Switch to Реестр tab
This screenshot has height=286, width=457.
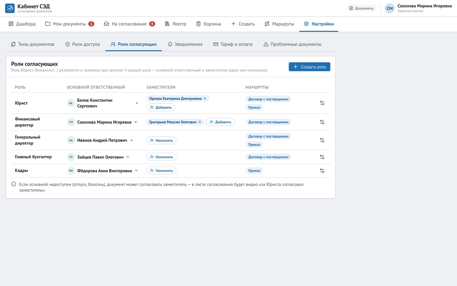[176, 24]
